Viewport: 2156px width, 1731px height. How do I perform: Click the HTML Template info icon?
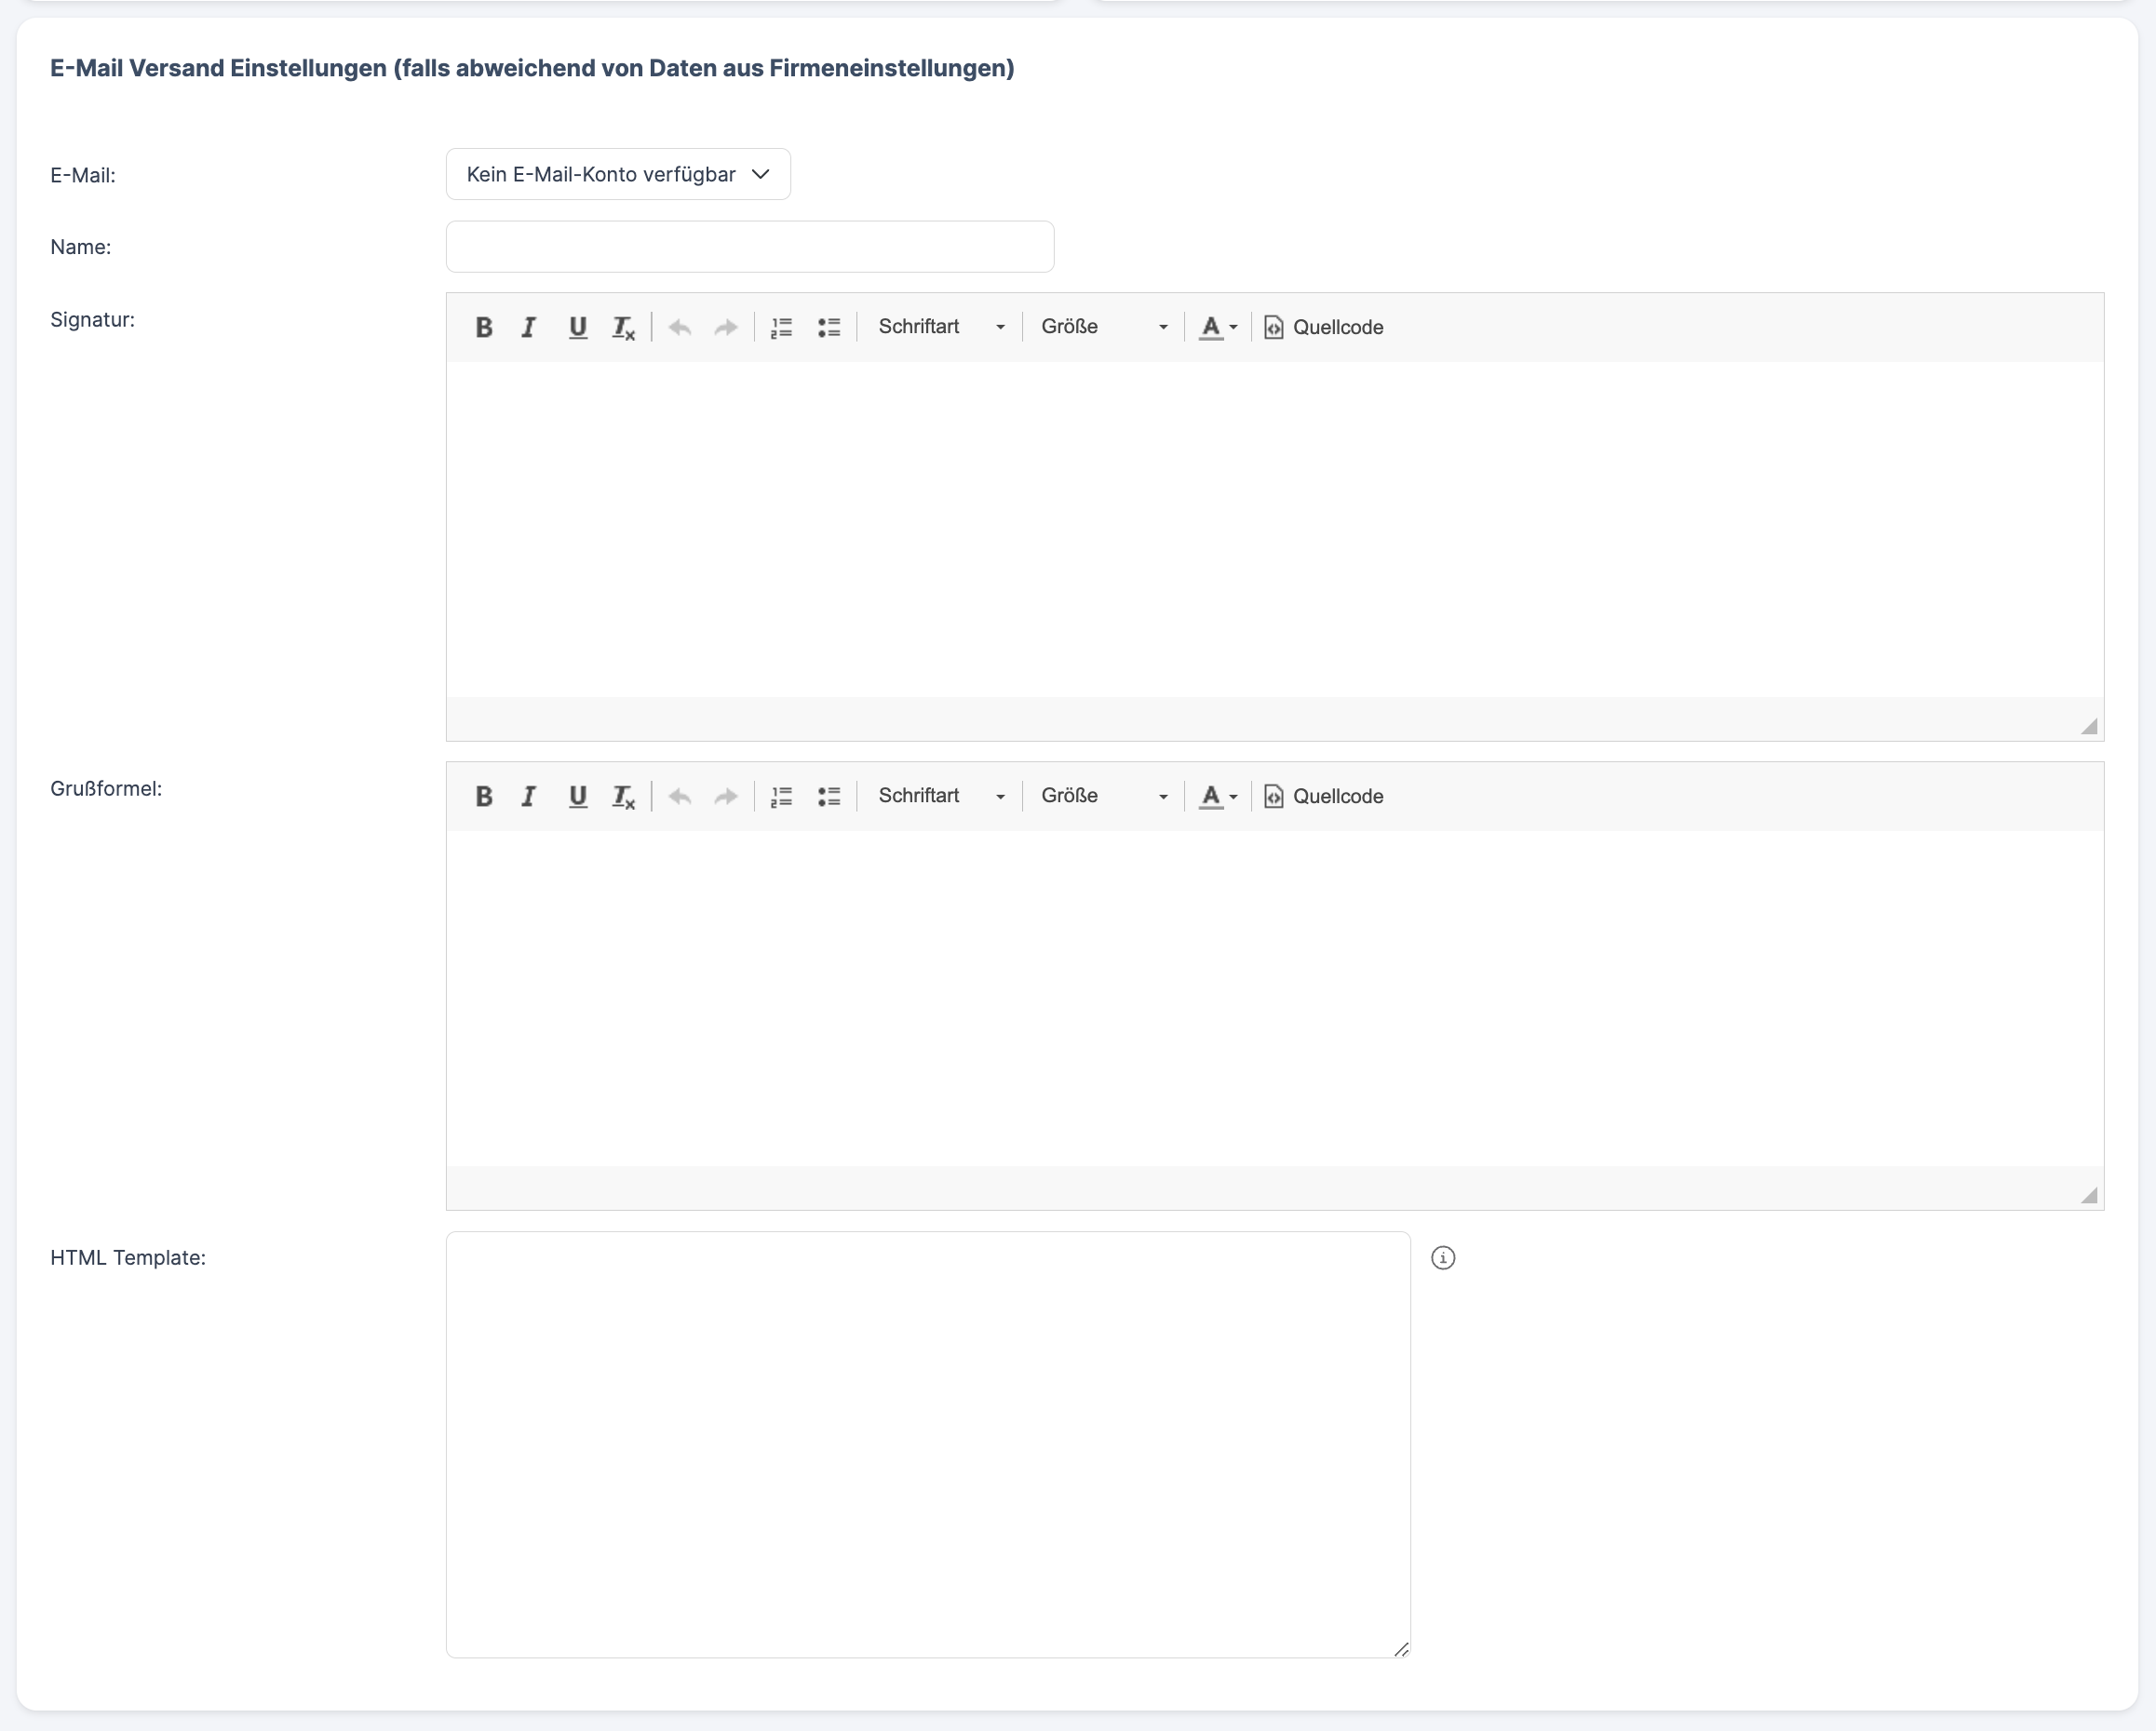coord(1442,1257)
